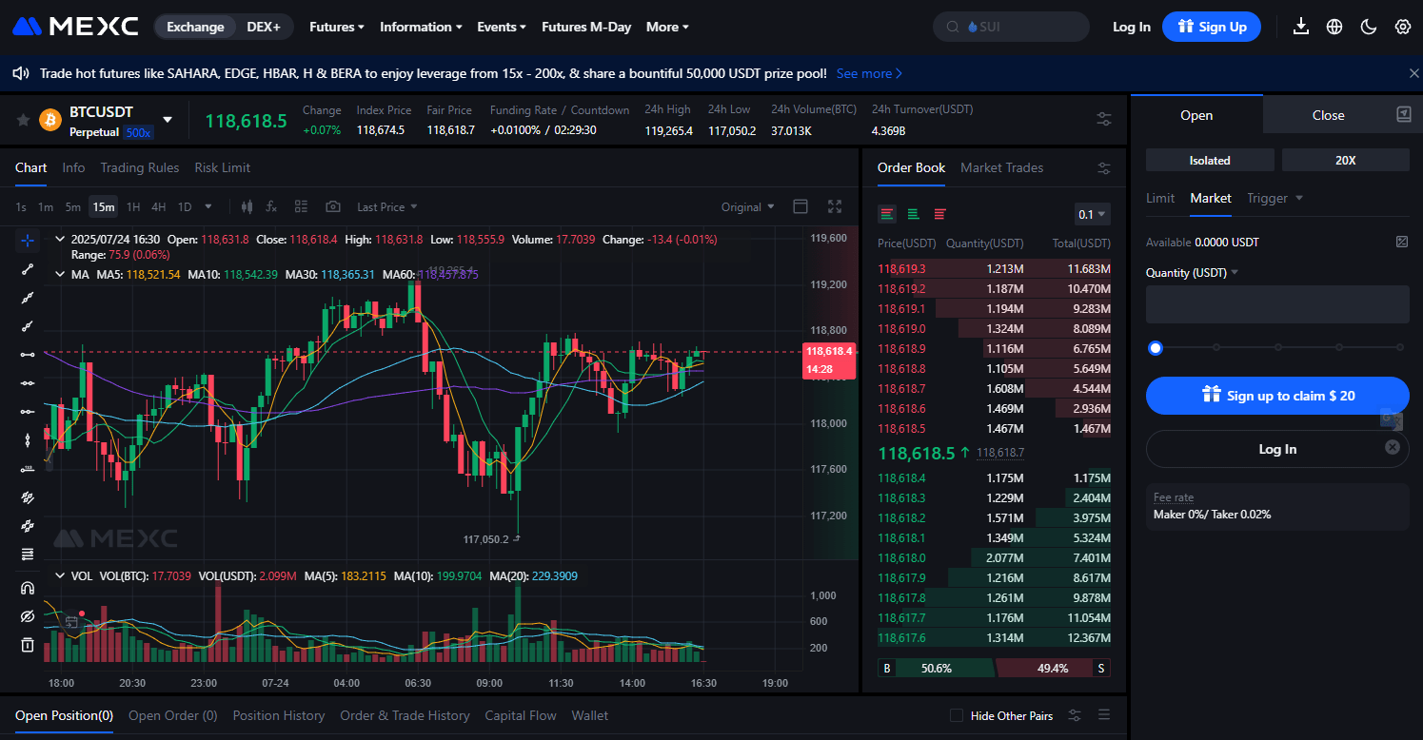Switch to Market Trades tab

(x=1001, y=167)
